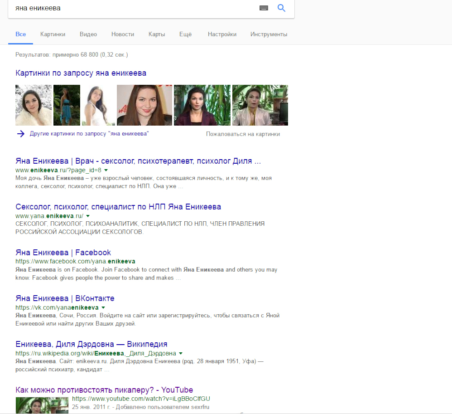Open Инструменты options

pos(269,34)
